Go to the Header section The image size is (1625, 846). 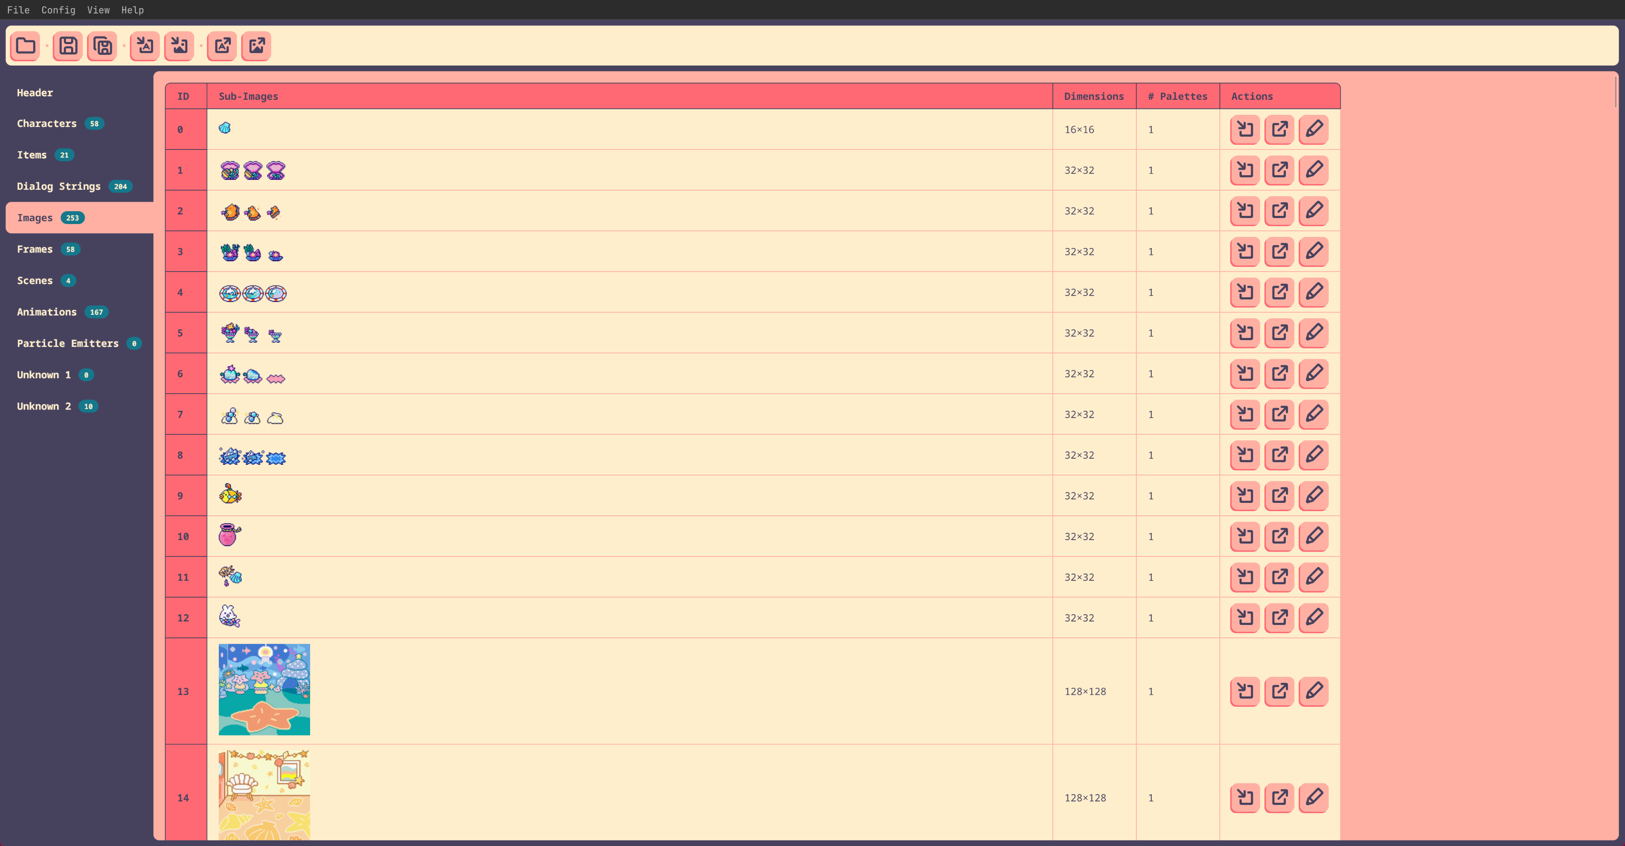click(80, 93)
